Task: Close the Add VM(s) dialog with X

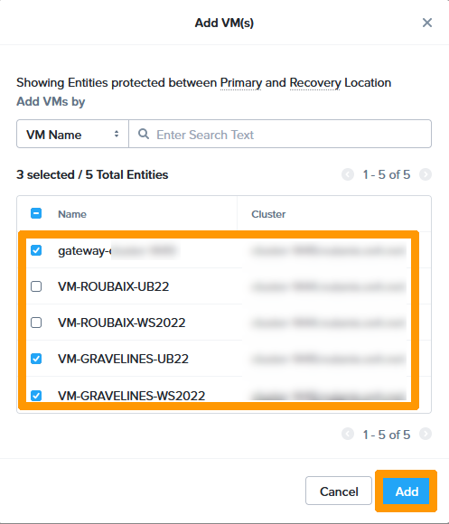Action: [x=427, y=23]
